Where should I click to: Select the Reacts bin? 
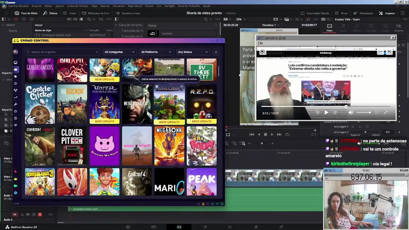click(13, 31)
